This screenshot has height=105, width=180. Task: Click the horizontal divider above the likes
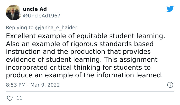(x=90, y=91)
